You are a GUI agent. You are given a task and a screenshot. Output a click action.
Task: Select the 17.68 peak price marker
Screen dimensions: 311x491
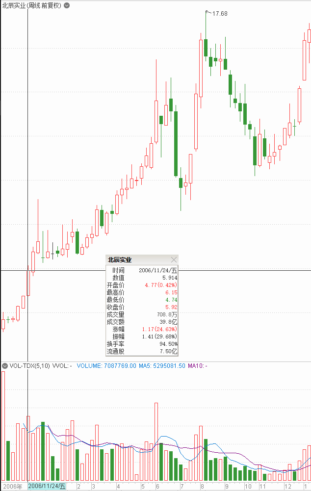219,14
